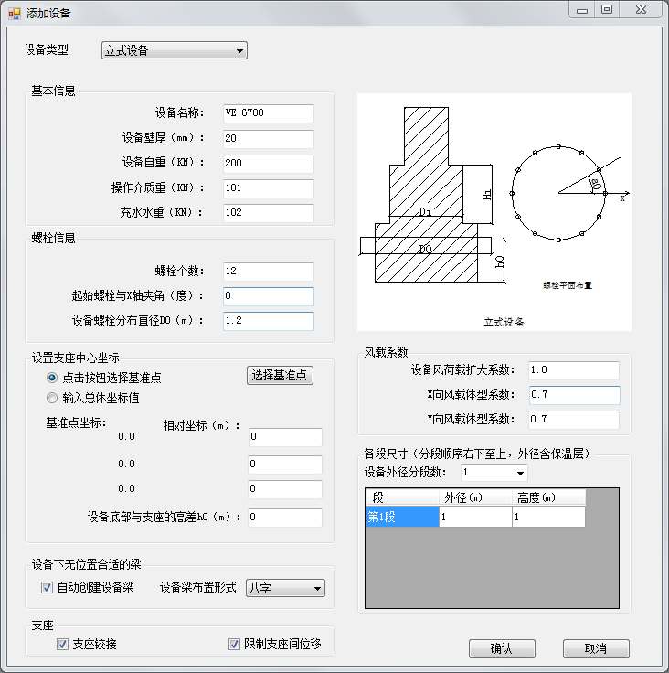
Task: Select the 第1段 row cell
Action: click(401, 518)
